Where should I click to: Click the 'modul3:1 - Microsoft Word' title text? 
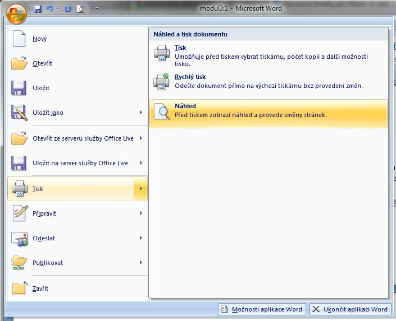click(241, 8)
